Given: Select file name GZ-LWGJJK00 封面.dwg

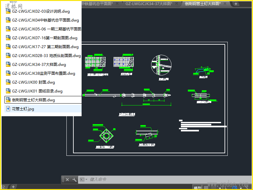Looking at the screenshot, I should tap(34, 82).
